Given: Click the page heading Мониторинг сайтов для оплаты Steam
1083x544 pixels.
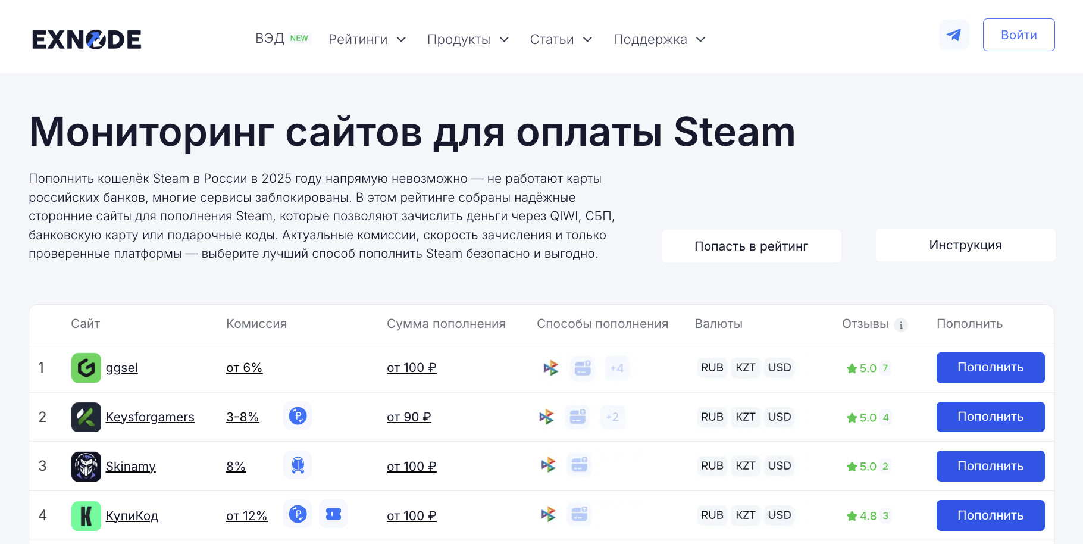Looking at the screenshot, I should [x=412, y=132].
